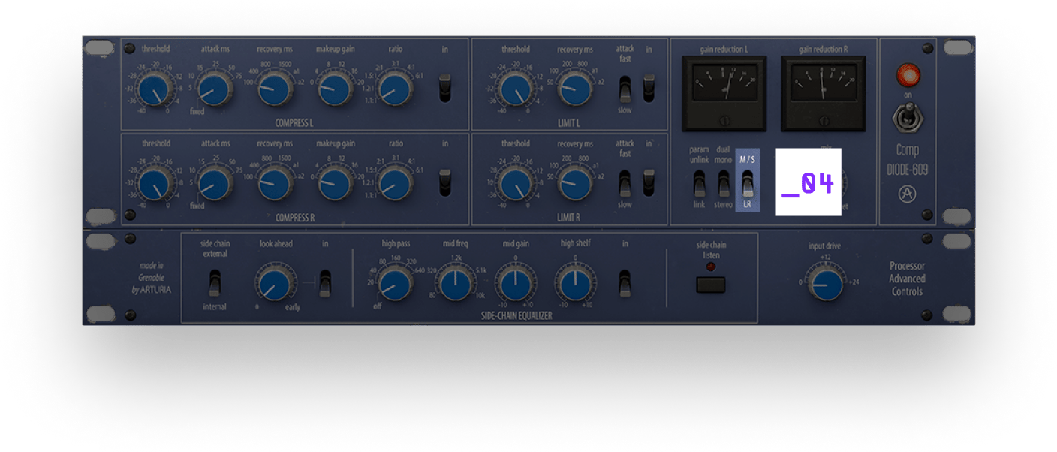Flip the M/S LR mode switch
1057x452 pixels.
[x=748, y=183]
